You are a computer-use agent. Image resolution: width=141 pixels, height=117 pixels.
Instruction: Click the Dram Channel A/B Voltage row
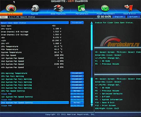coord(31,32)
